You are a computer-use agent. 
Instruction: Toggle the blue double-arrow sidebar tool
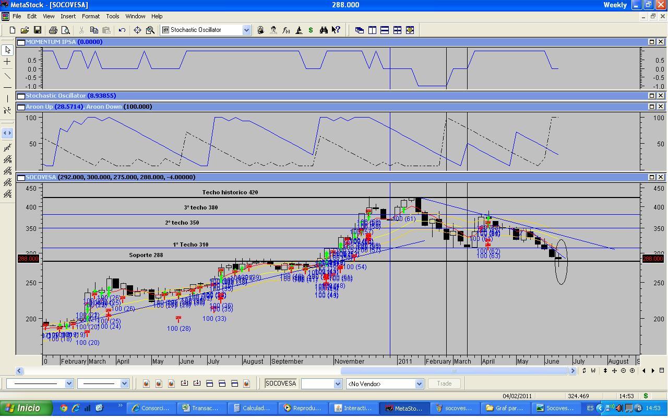click(7, 133)
